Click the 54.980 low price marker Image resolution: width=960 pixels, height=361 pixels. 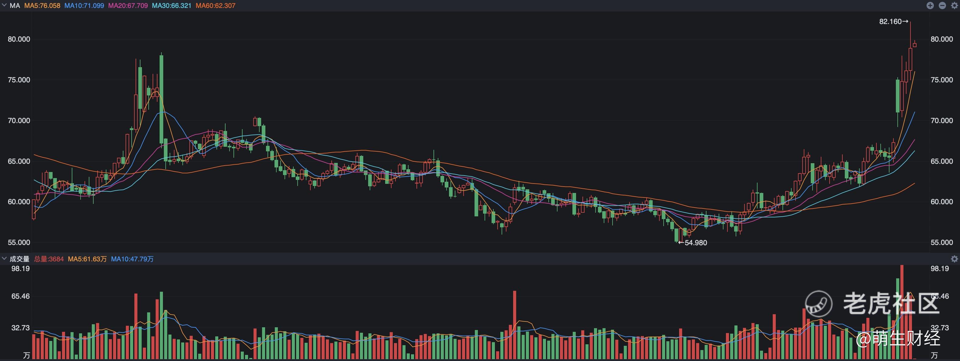click(692, 243)
